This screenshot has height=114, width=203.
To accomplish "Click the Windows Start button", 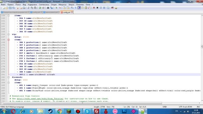I will click(4, 111).
